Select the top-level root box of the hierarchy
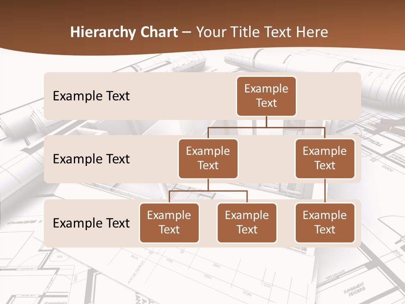405x304 pixels. pyautogui.click(x=266, y=96)
